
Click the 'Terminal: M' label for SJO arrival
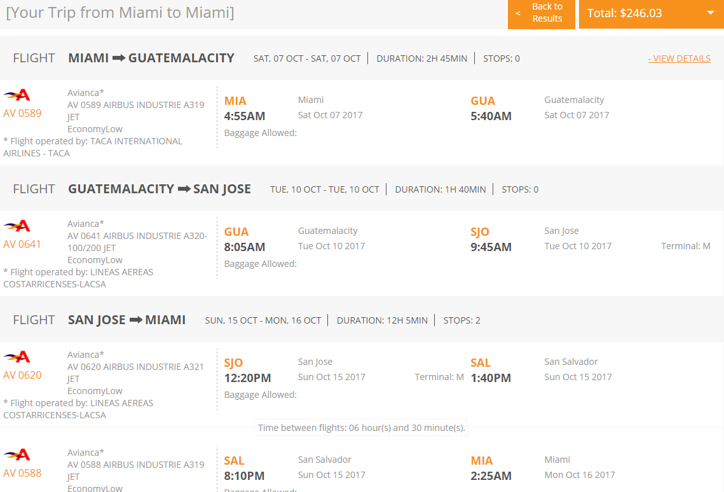tap(686, 246)
